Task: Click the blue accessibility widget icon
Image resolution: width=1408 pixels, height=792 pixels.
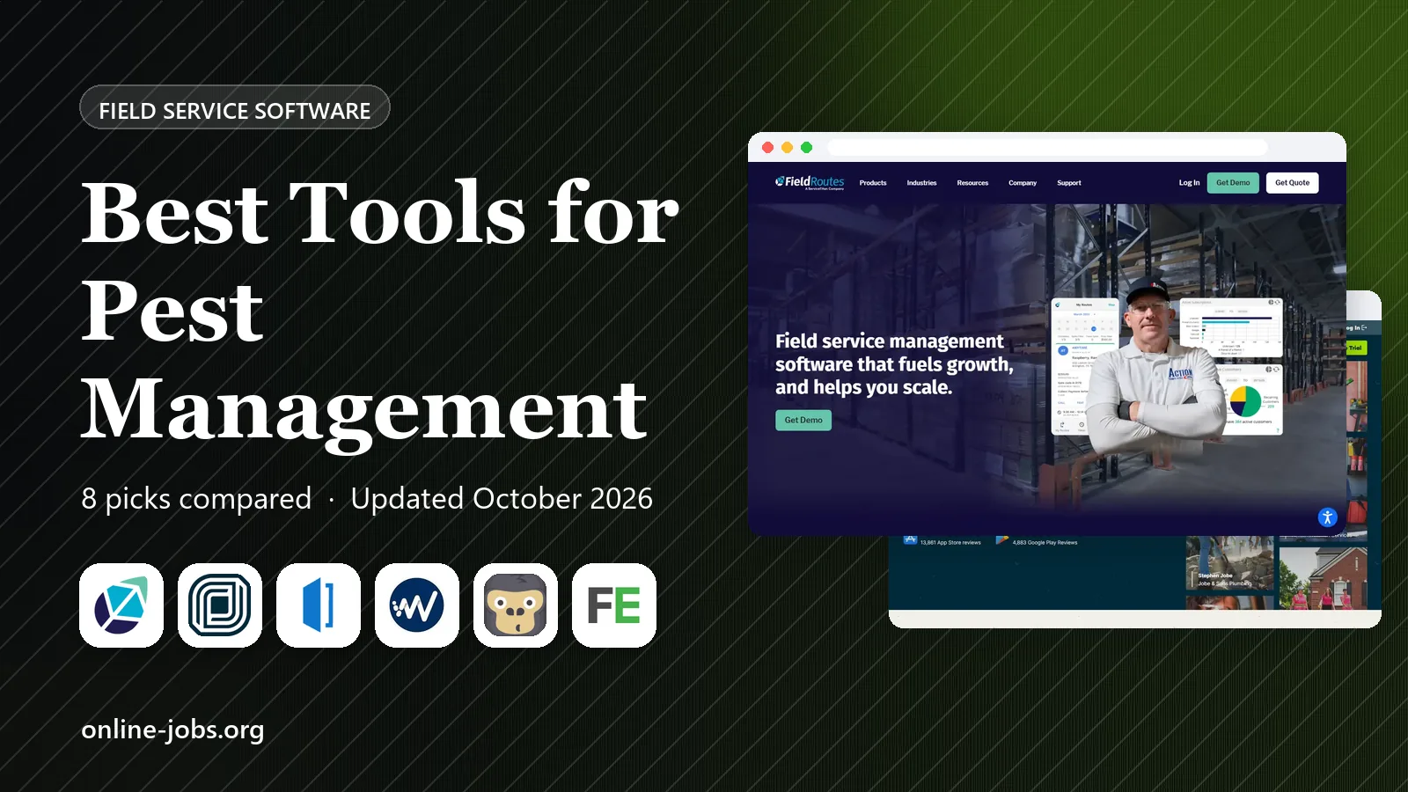Action: point(1328,517)
